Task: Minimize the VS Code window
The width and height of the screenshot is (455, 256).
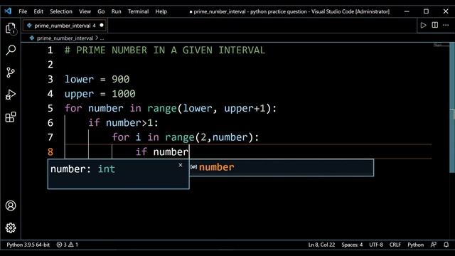Action: pyautogui.click(x=407, y=11)
